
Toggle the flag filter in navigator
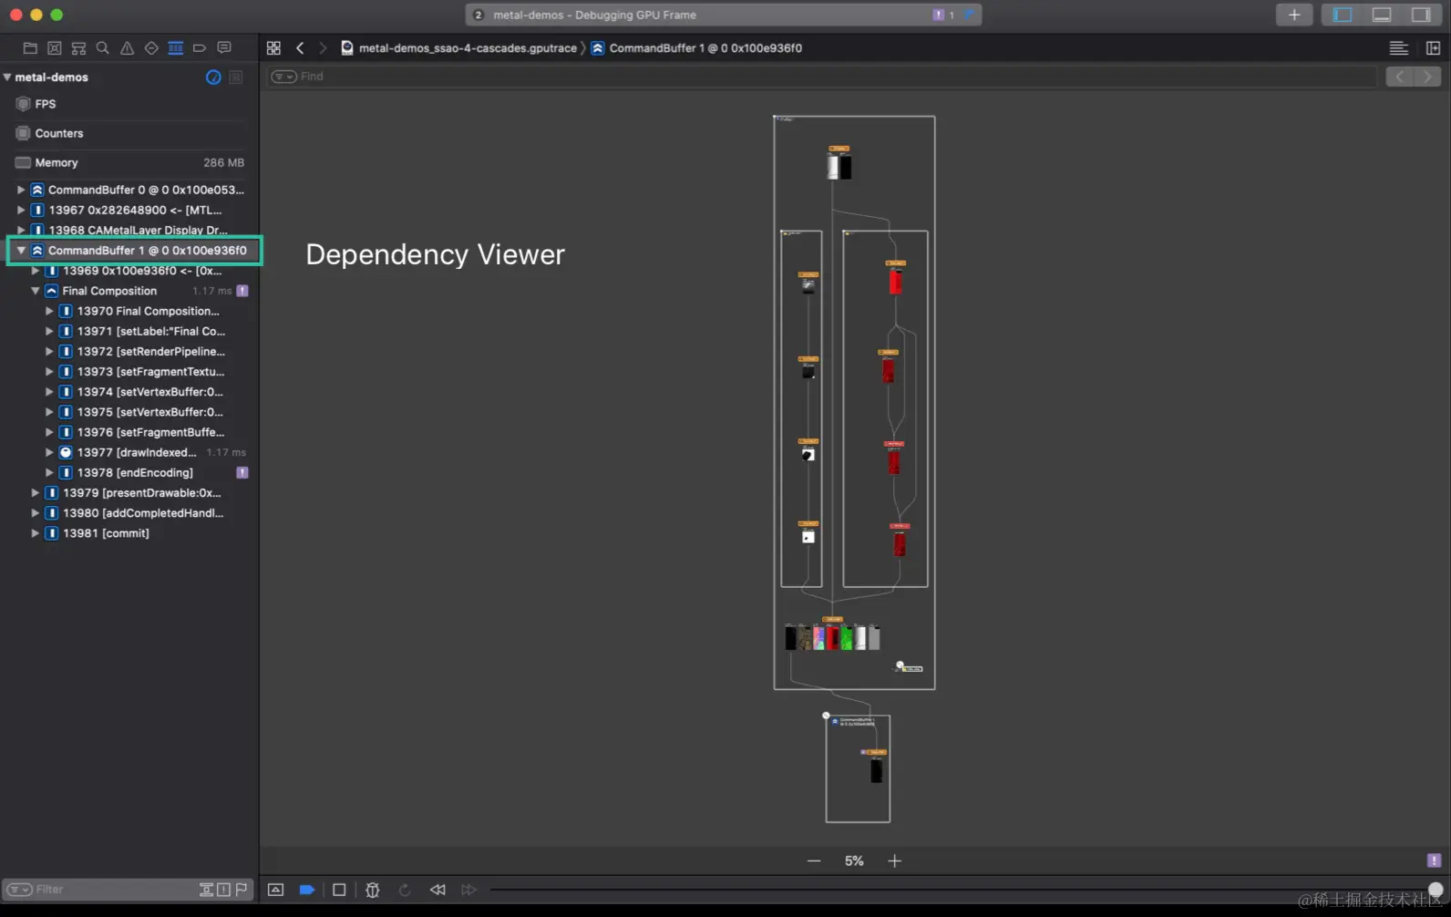point(241,890)
